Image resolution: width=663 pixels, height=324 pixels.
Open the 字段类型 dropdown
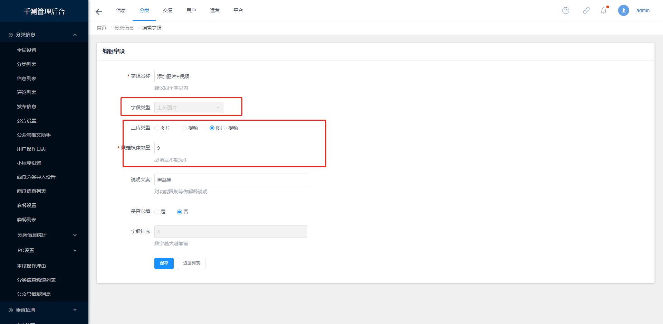(189, 108)
